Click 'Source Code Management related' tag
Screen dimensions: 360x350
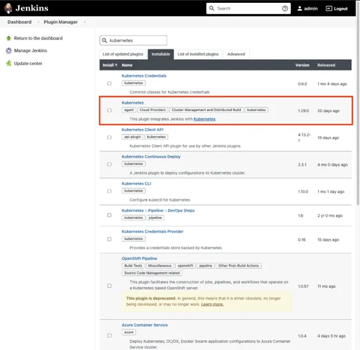coord(152,273)
